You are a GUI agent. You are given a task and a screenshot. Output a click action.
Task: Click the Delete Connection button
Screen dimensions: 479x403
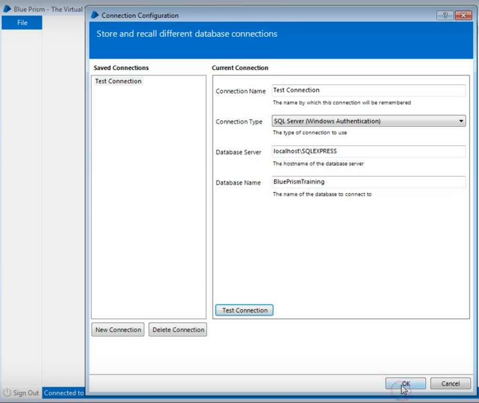point(178,330)
